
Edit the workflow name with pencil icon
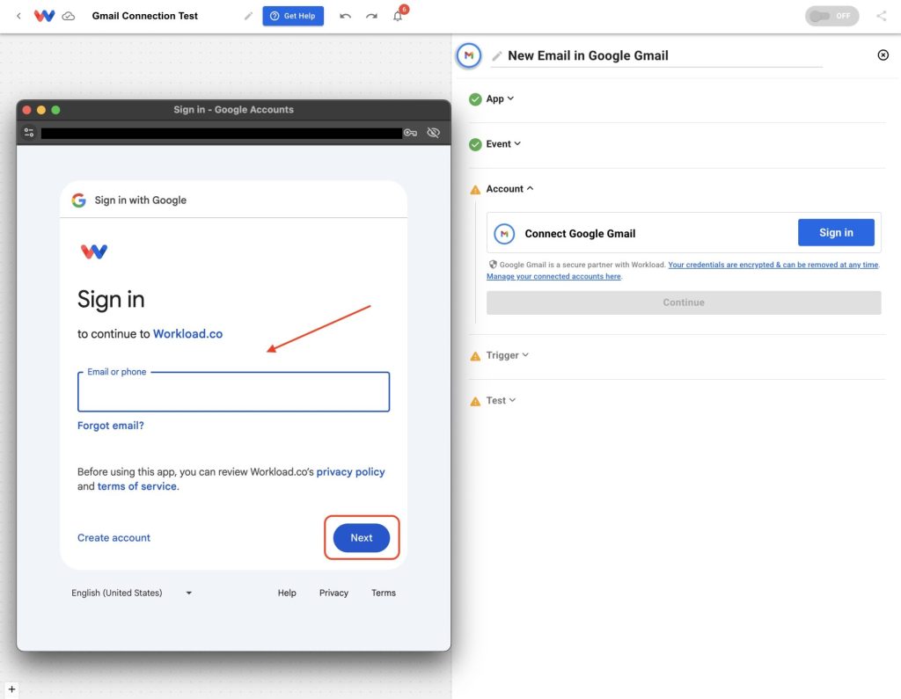[248, 16]
